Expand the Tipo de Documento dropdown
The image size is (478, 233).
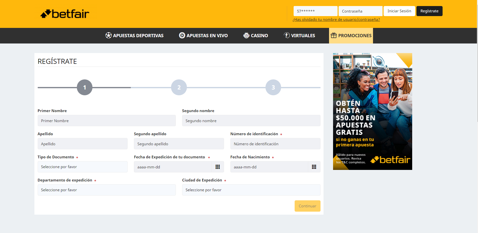(83, 167)
